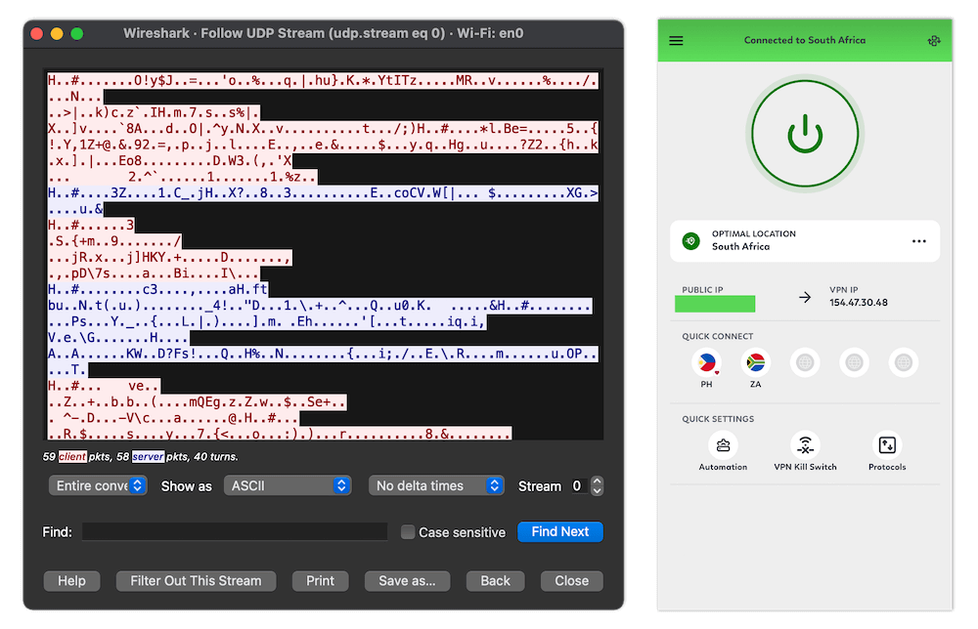Screen dimensions: 978x629
Task: Enable the Case sensitive checkbox
Action: pyautogui.click(x=407, y=532)
